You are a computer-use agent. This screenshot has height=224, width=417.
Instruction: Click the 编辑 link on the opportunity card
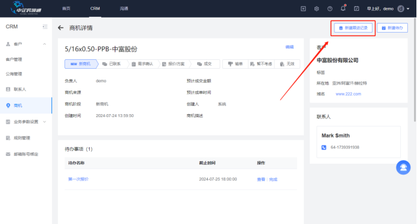pyautogui.click(x=290, y=47)
